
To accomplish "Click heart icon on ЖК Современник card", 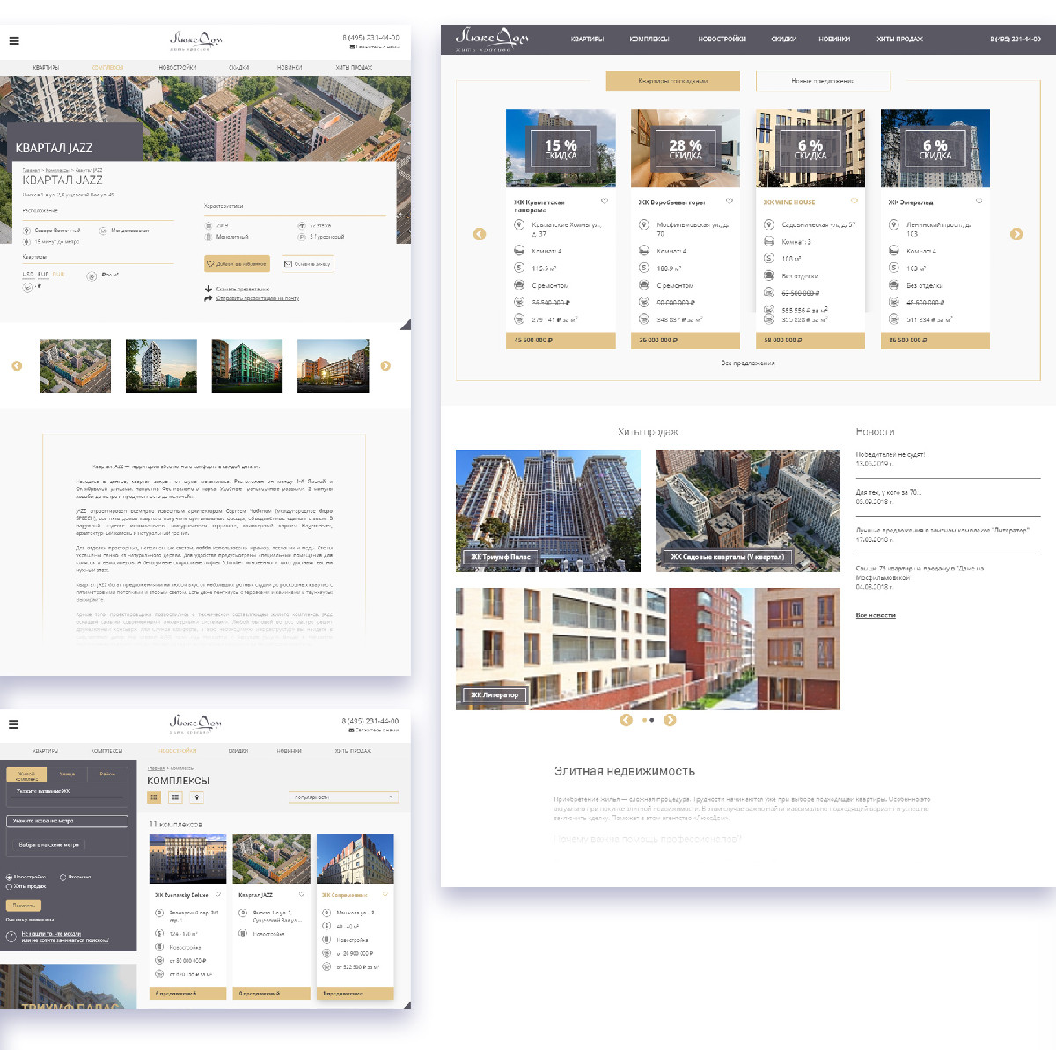I will click(385, 895).
